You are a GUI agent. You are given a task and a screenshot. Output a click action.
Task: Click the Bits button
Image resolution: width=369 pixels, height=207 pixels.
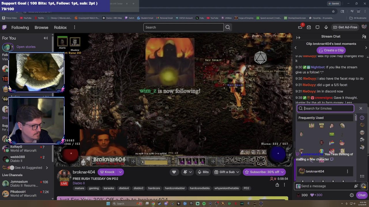pyautogui.click(x=203, y=172)
